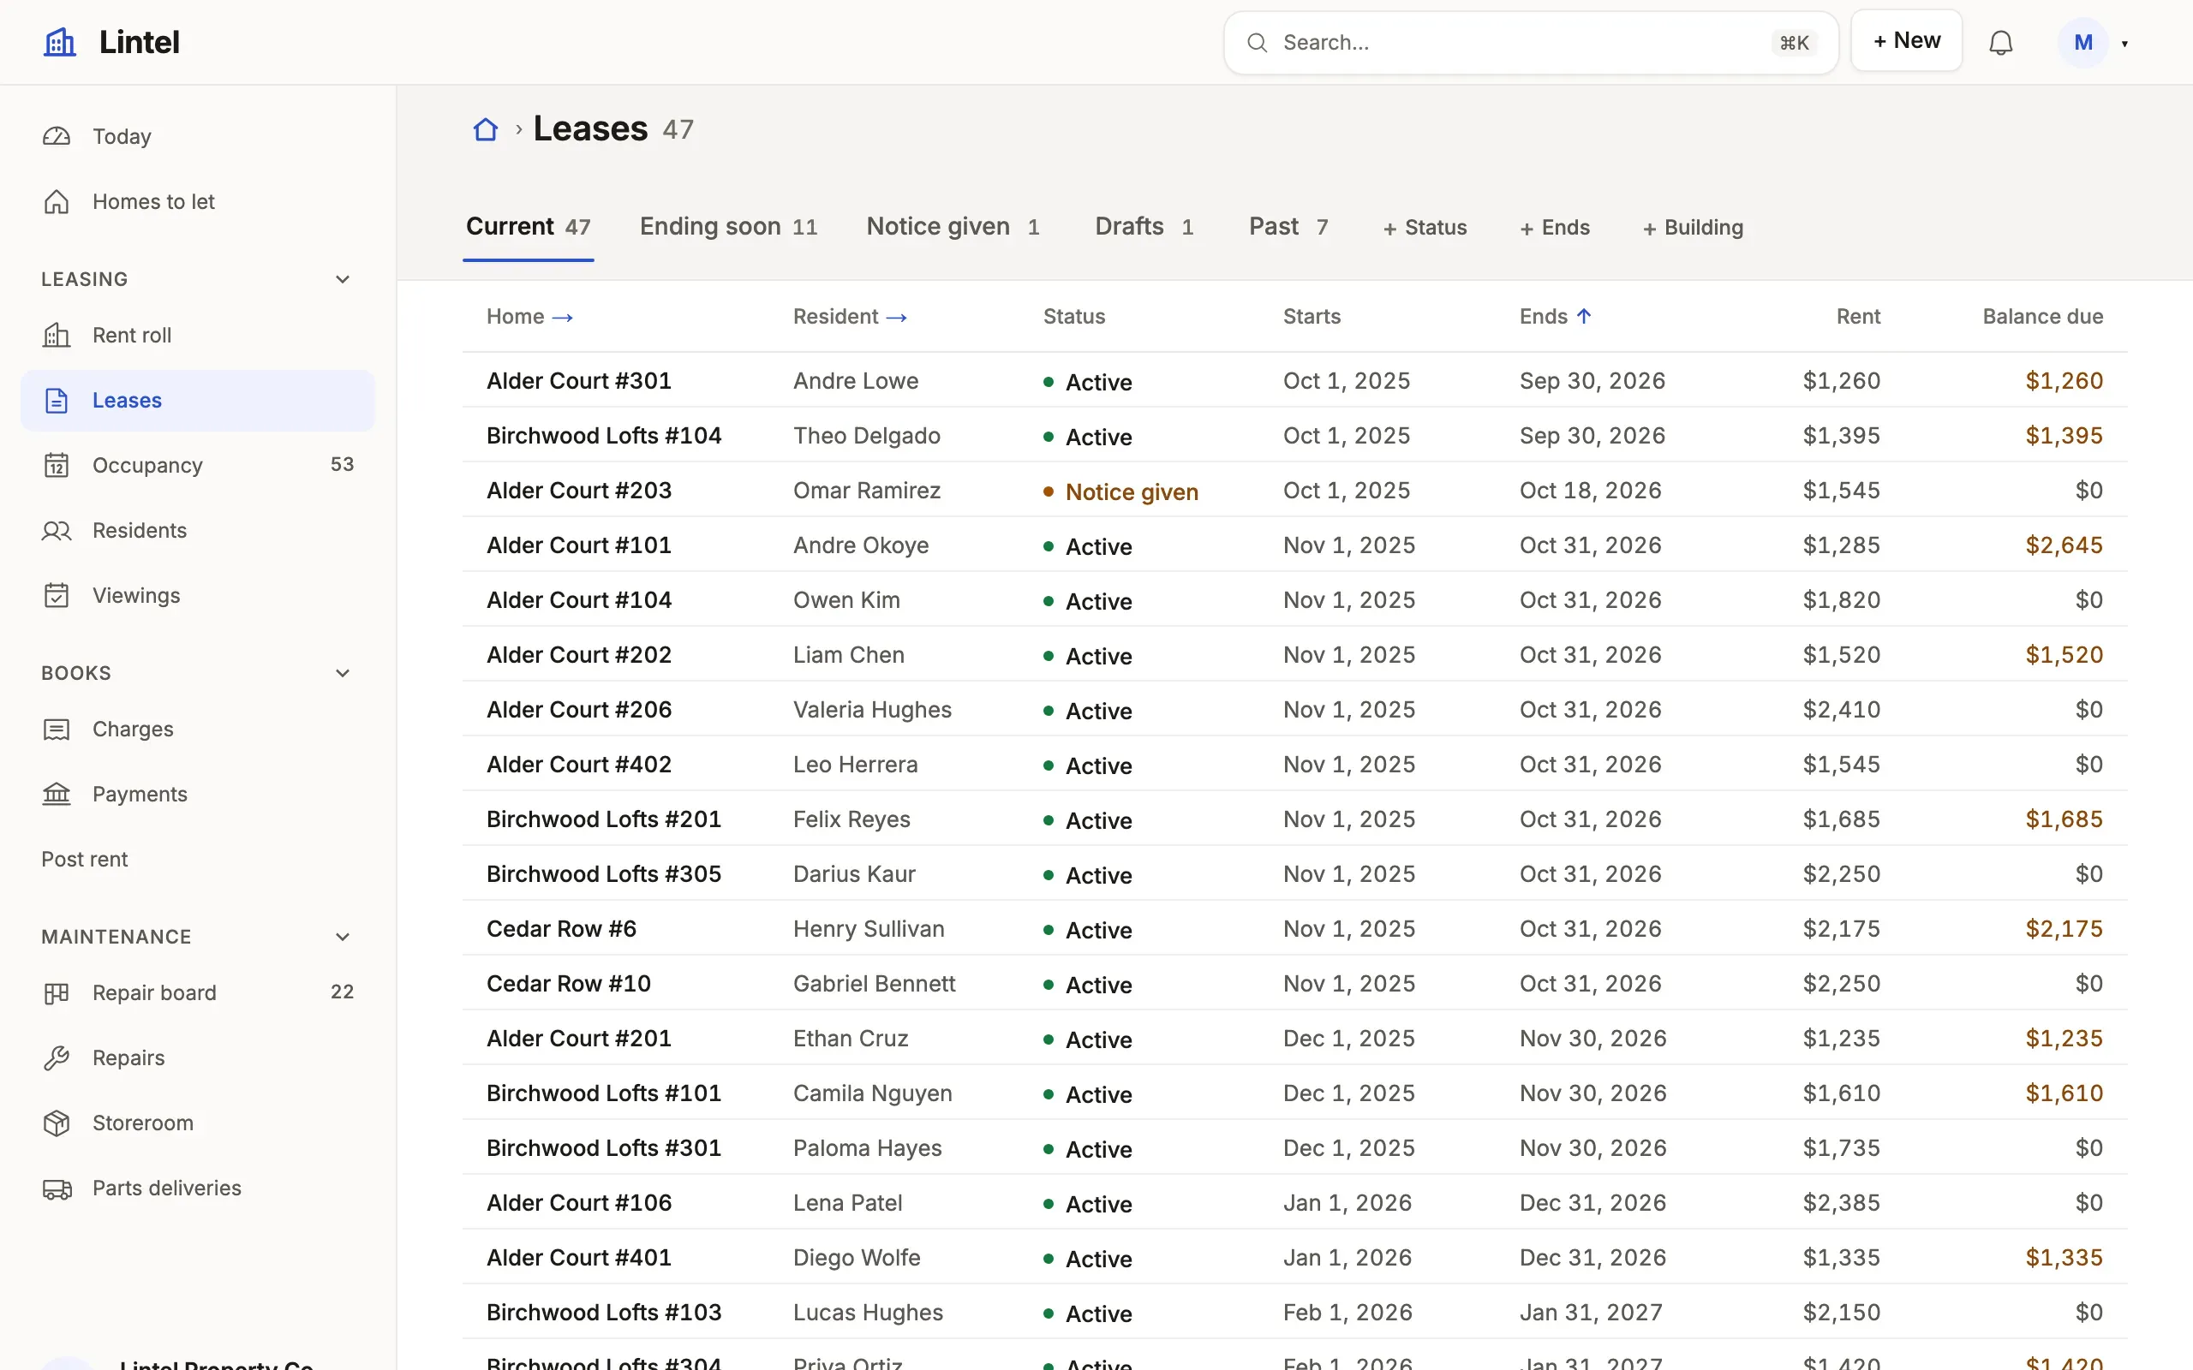This screenshot has height=1370, width=2193.
Task: Click the $2,645 balance for Andre Okoye
Action: tap(2064, 545)
